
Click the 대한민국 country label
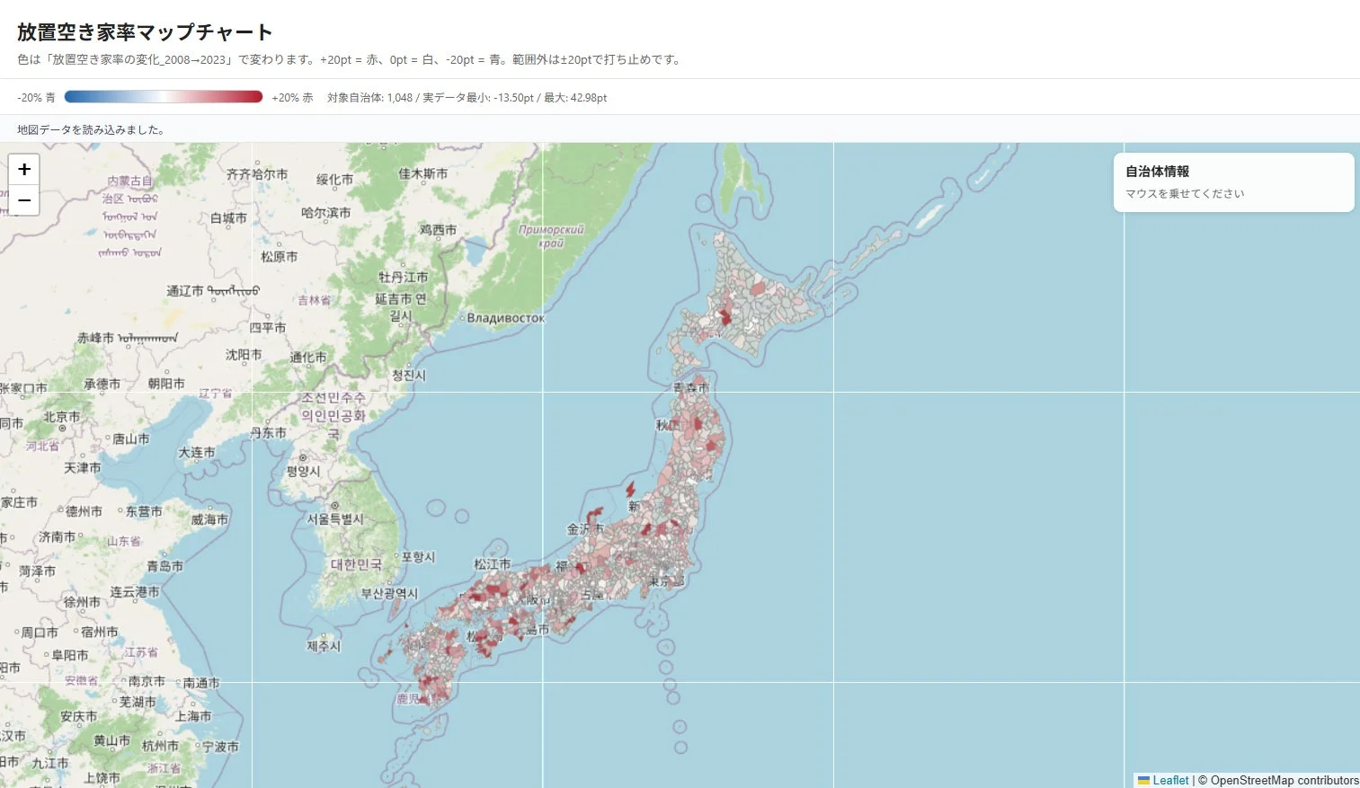pyautogui.click(x=356, y=564)
